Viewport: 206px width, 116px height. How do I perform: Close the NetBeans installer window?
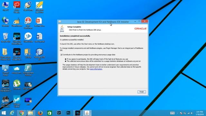145,21
